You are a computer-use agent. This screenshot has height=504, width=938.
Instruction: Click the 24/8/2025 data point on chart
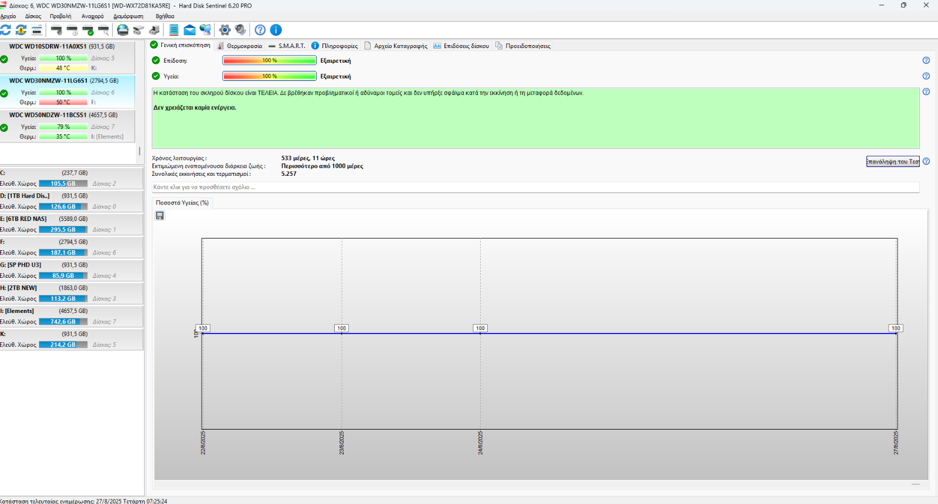(x=480, y=333)
